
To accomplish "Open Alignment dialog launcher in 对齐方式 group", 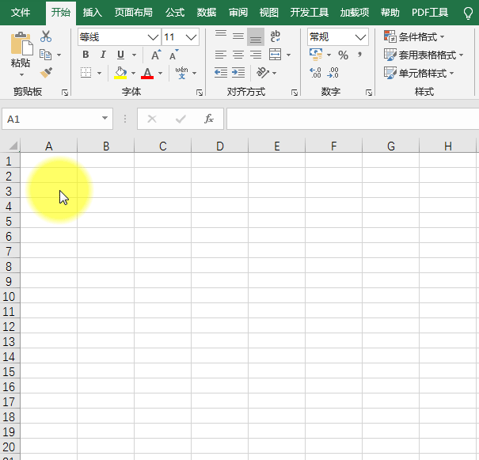I will coord(295,93).
